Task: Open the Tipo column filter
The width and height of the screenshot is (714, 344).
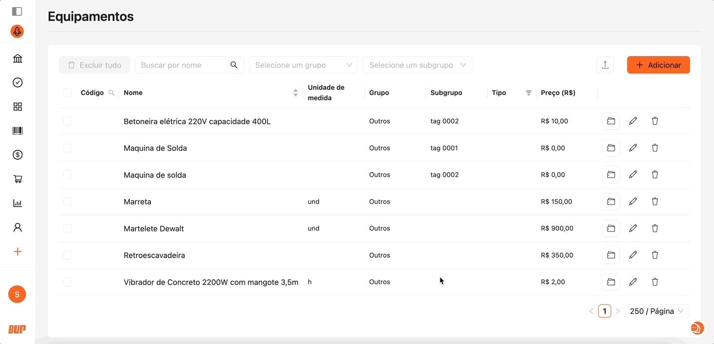Action: tap(528, 93)
